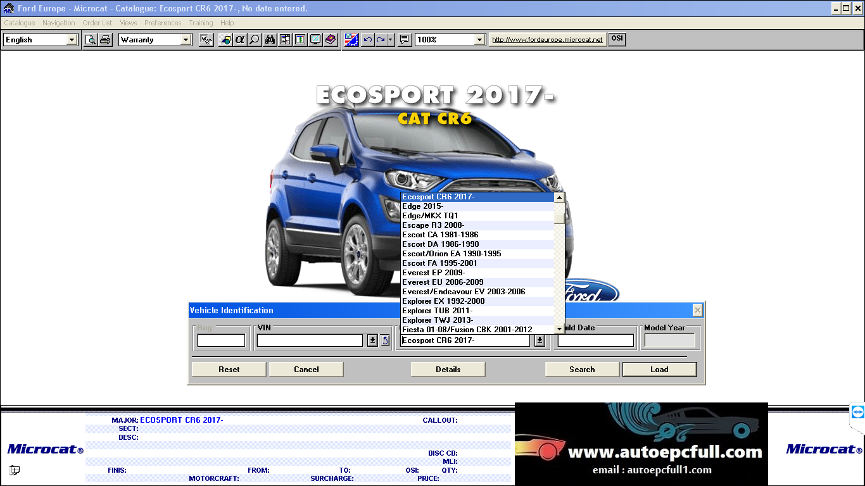Open the Help menu
The width and height of the screenshot is (865, 486).
(x=227, y=23)
